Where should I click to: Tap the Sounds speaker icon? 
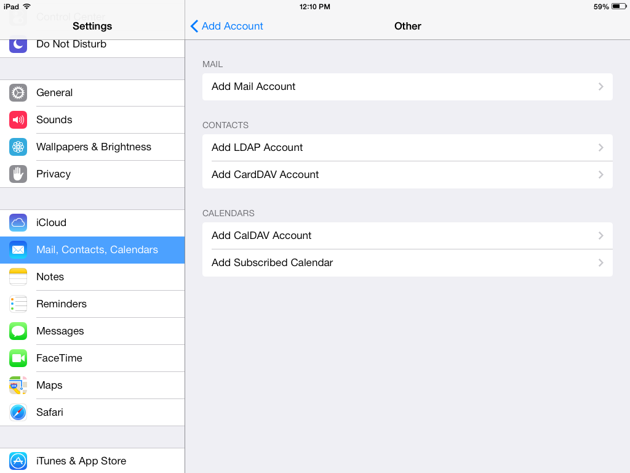(18, 120)
